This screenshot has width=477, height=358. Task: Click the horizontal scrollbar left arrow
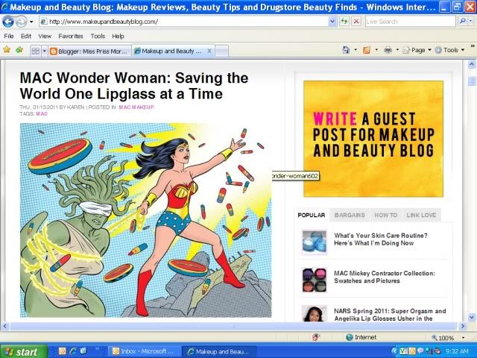coord(4,327)
